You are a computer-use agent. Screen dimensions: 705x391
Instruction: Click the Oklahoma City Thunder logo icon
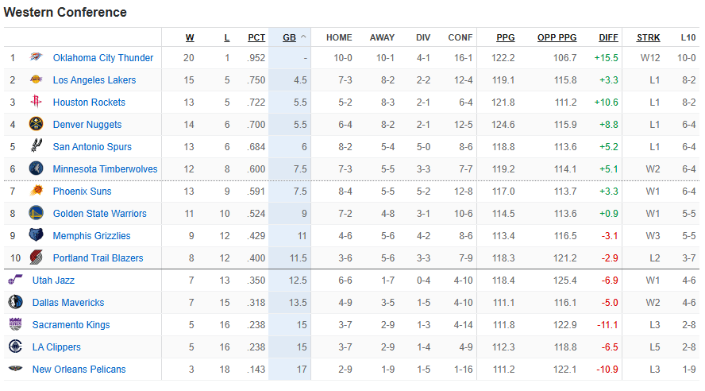(x=36, y=58)
